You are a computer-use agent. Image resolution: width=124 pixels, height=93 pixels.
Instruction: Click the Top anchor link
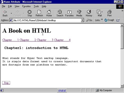click(x=6, y=83)
